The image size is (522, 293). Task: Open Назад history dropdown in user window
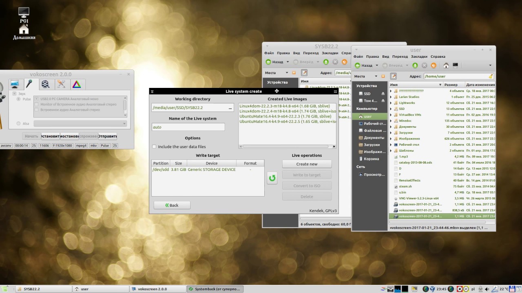click(377, 66)
